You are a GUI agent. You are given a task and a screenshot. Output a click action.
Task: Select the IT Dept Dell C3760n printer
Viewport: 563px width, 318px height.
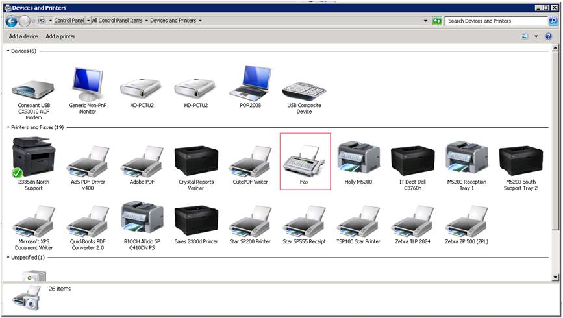point(412,168)
